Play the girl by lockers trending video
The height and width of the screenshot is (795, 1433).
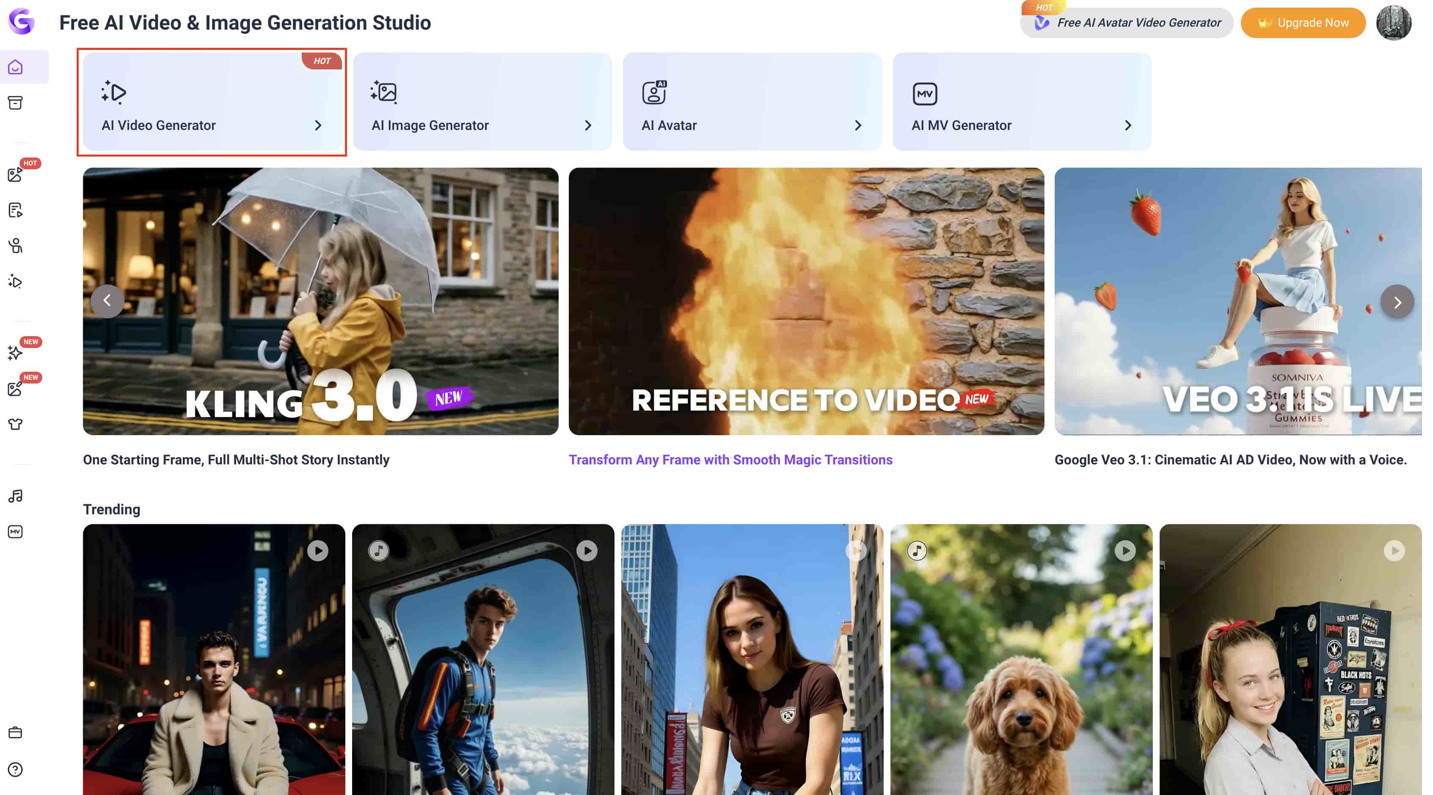1394,551
